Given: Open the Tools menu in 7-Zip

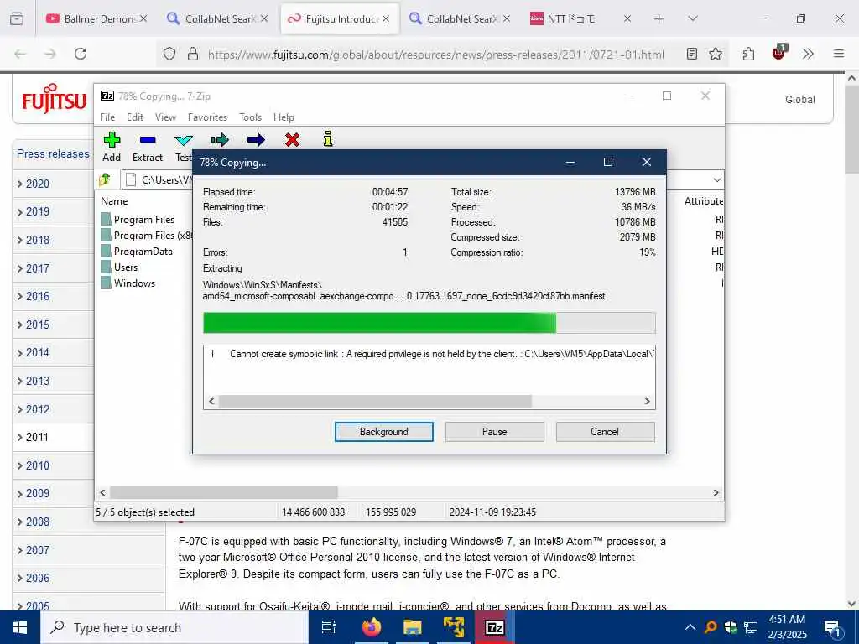Looking at the screenshot, I should coord(250,117).
